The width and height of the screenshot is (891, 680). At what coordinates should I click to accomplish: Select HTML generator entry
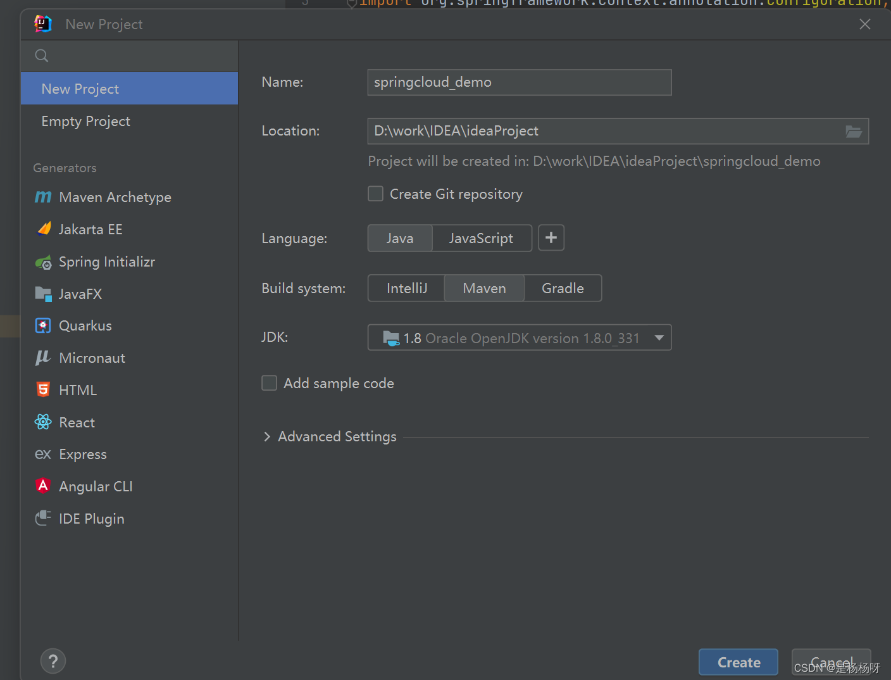pos(129,390)
